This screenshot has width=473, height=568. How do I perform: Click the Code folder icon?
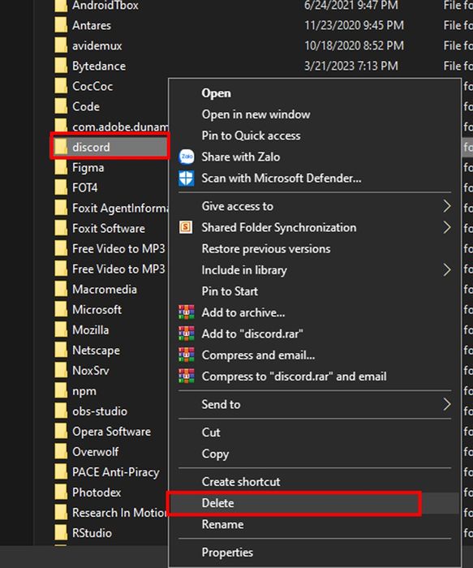point(61,106)
